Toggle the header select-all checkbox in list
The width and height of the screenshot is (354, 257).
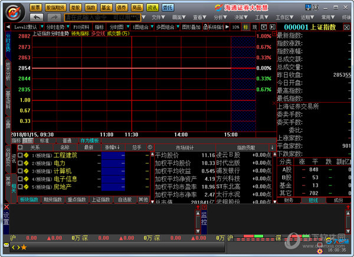tap(20, 147)
